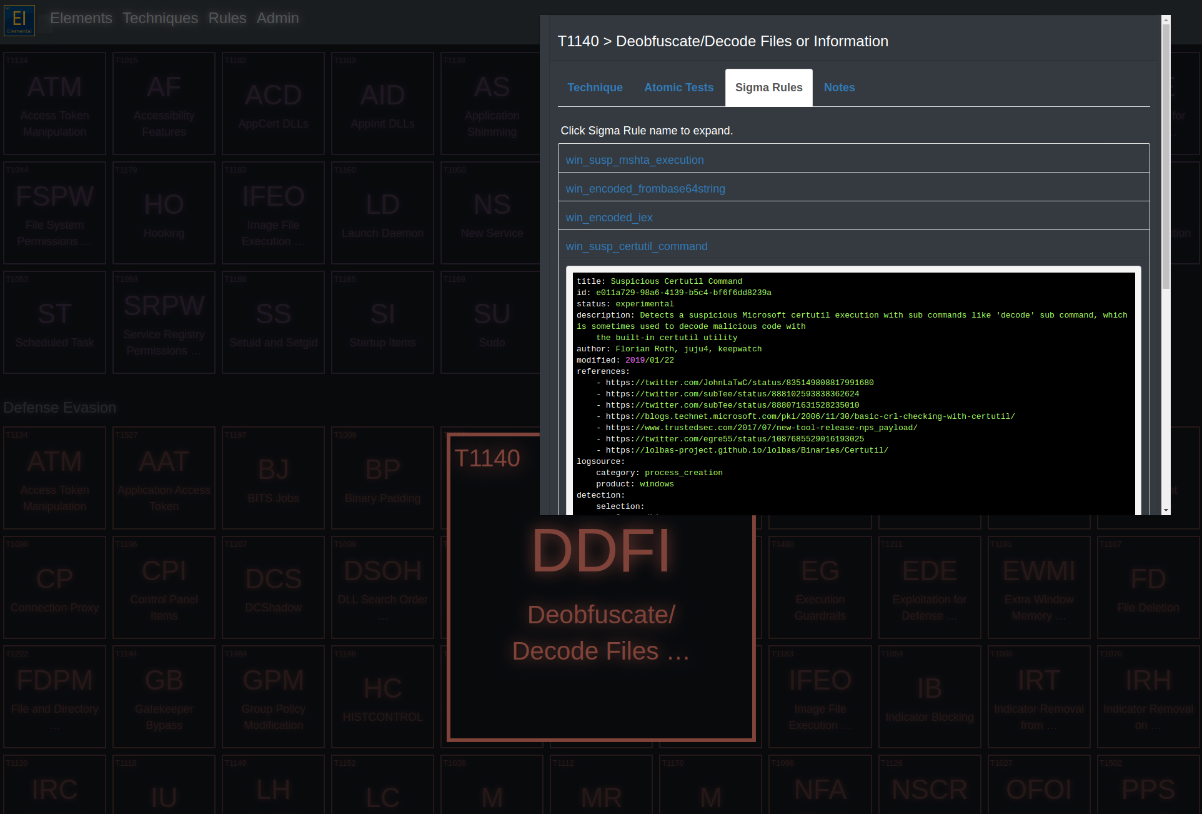Viewport: 1202px width, 814px height.
Task: Select the Scheduled Task tile
Action: click(54, 323)
